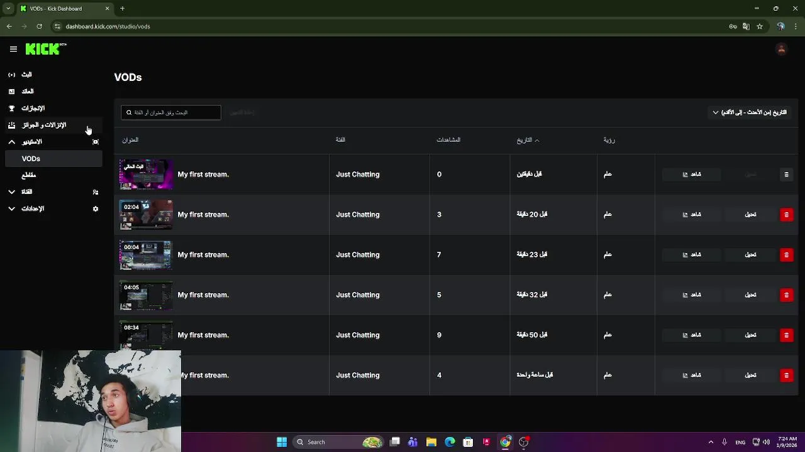Show hidden system tray icons chevron
This screenshot has width=805, height=452.
pyautogui.click(x=711, y=442)
